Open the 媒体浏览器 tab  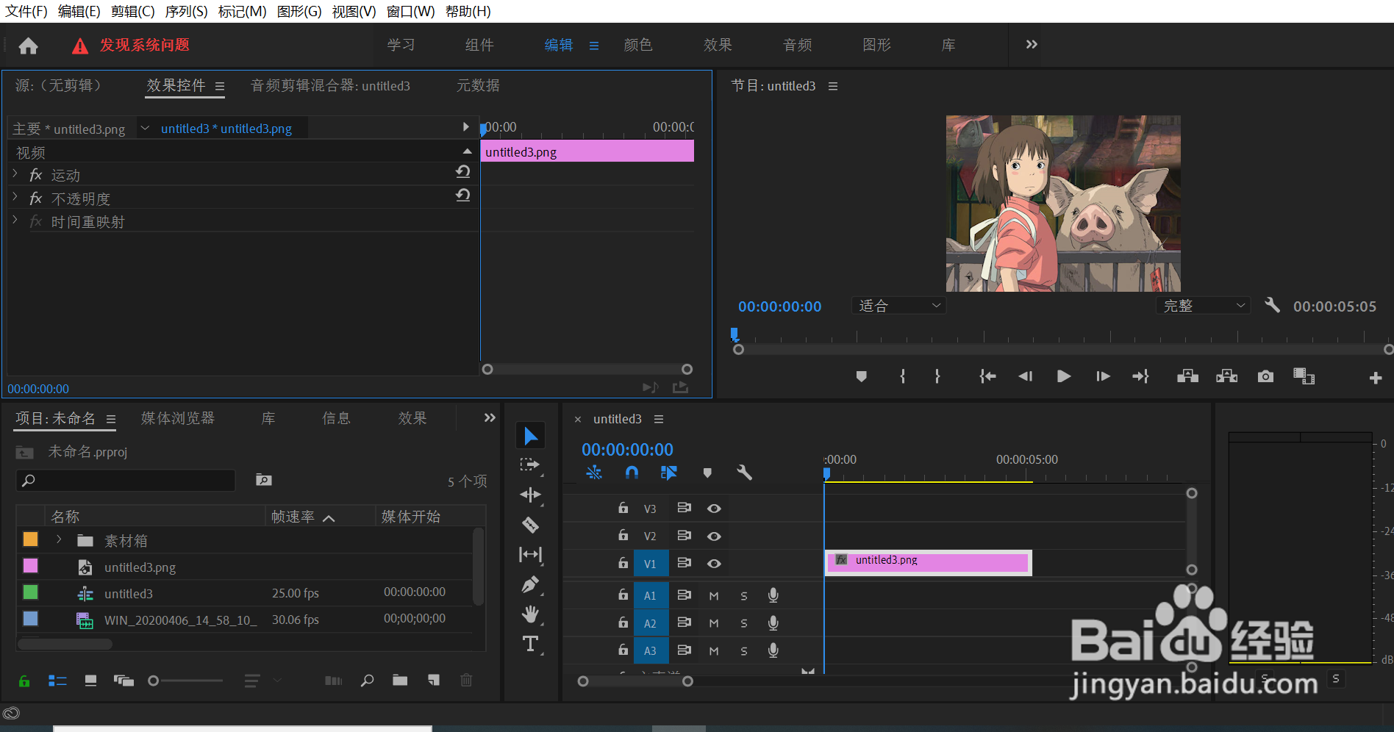(178, 418)
